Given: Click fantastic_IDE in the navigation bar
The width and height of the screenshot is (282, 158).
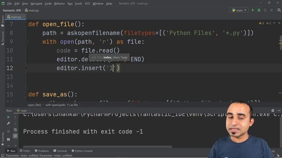Looking at the screenshot, I should point(12,11).
